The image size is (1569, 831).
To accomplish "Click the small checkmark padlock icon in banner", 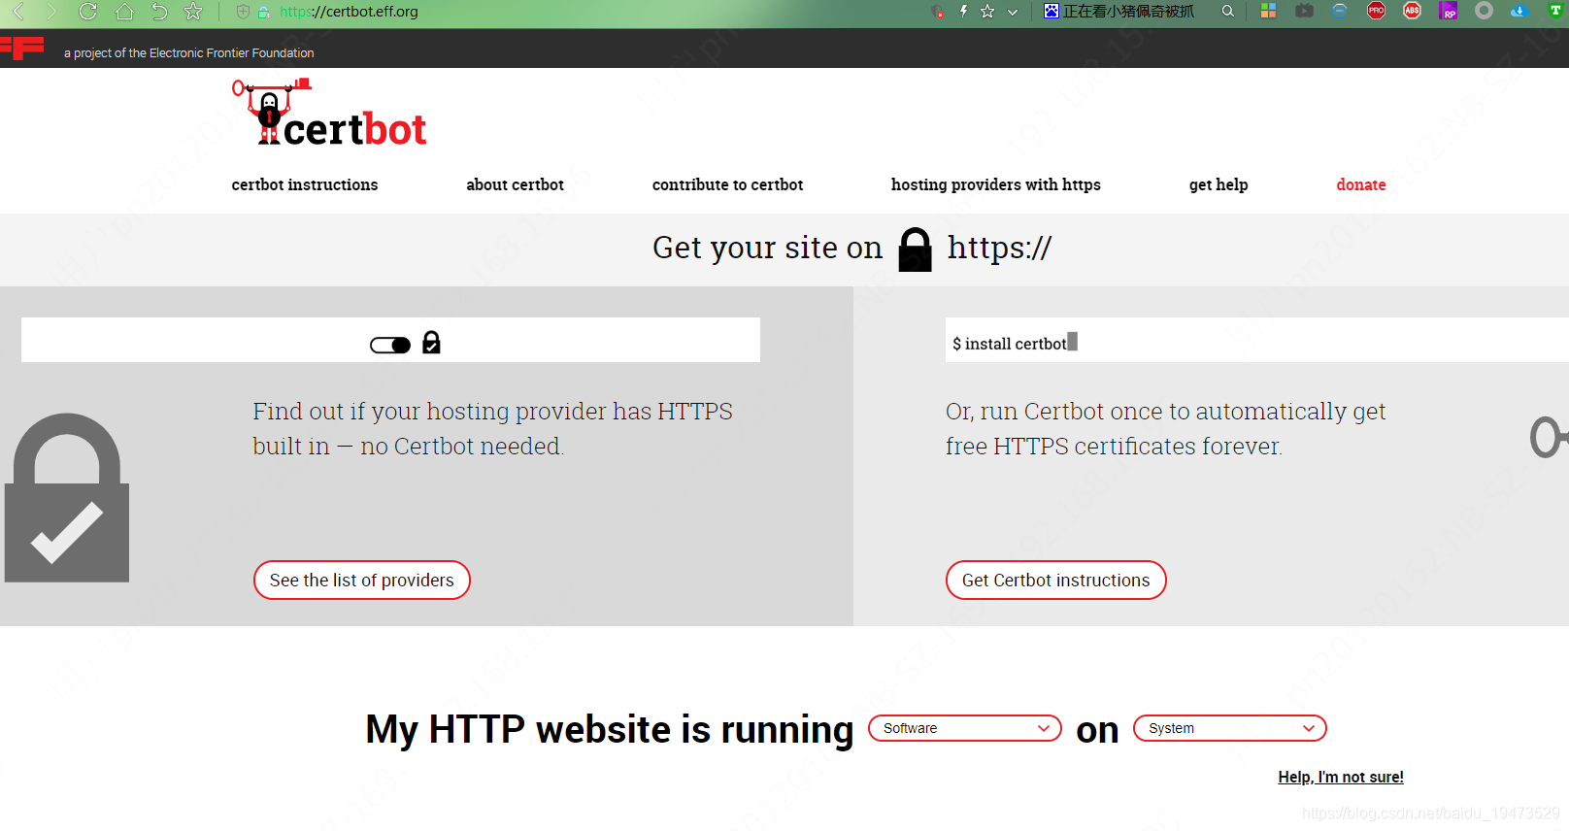I will (432, 343).
